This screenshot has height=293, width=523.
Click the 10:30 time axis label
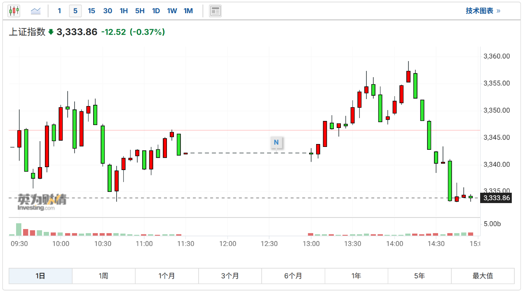click(103, 244)
